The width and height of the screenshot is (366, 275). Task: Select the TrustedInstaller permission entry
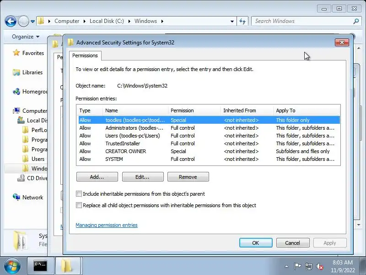[x=209, y=143]
